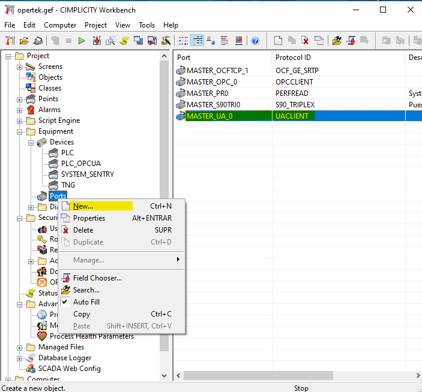Click the MASTER_S90TRI0 port icon
Screen dimensions: 422x392
(181, 104)
